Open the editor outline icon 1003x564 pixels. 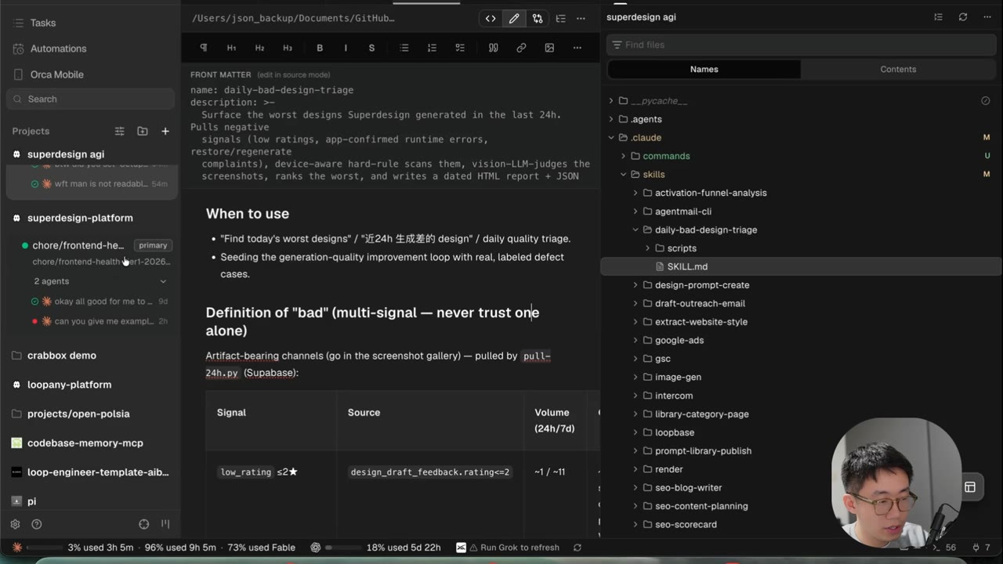560,18
